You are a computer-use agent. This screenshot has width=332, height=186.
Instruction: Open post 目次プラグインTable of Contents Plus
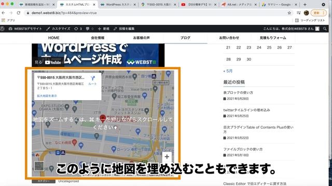(x=258, y=130)
